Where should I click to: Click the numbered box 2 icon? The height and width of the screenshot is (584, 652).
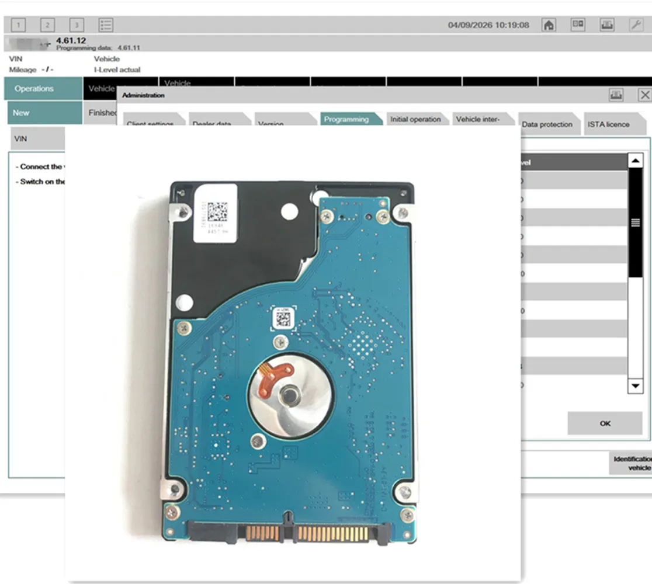(x=47, y=25)
